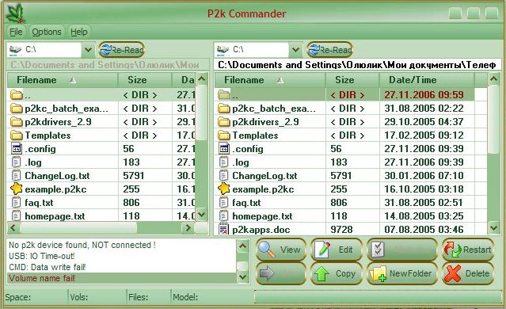The height and width of the screenshot is (309, 506).
Task: Select homepage.txt icon in right panel
Action: pyautogui.click(x=223, y=216)
